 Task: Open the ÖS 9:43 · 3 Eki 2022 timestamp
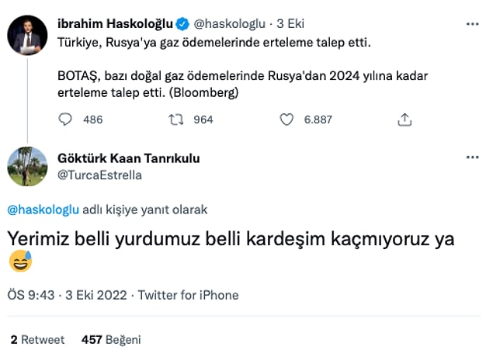tap(68, 295)
